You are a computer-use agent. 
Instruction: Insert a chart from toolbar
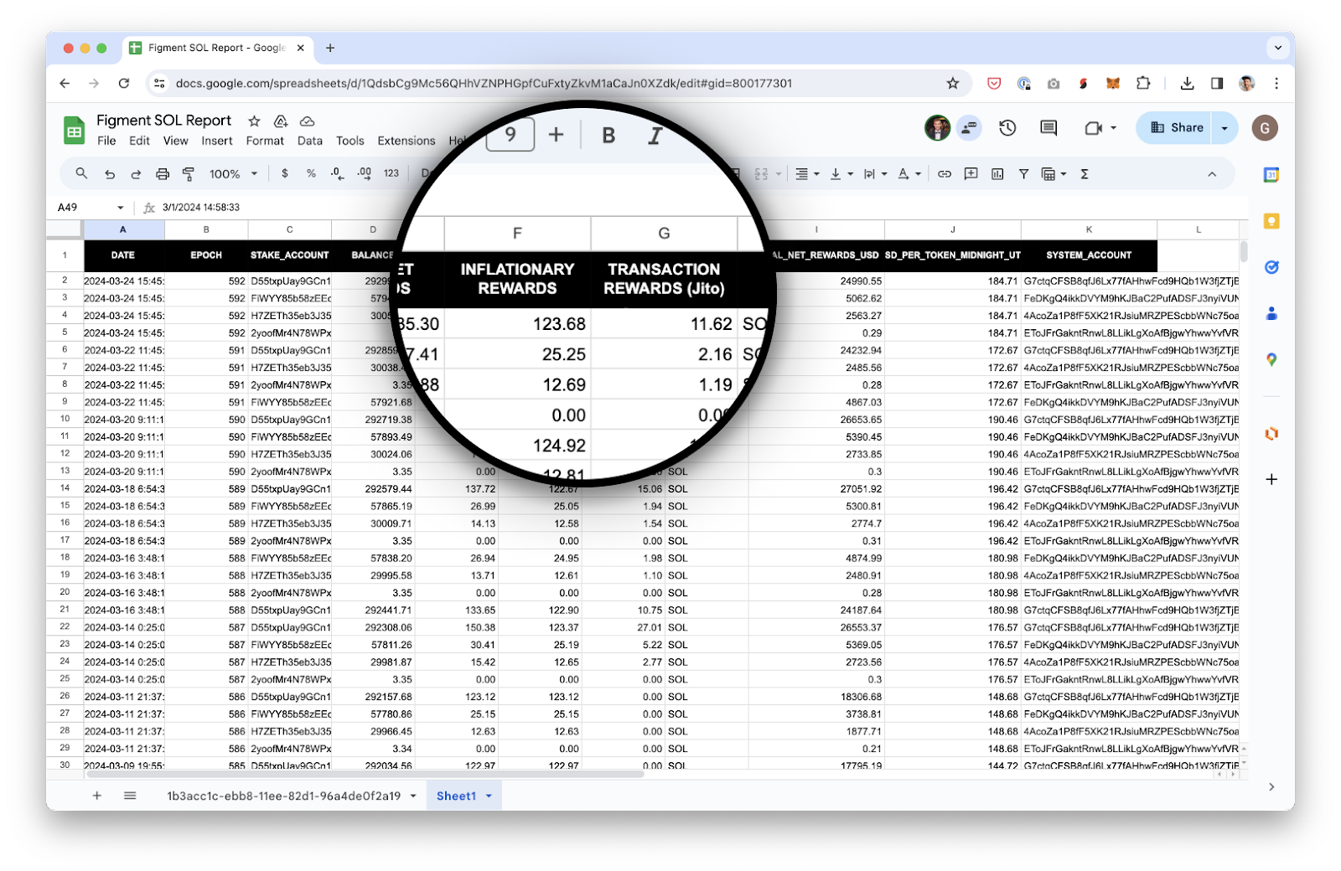(x=997, y=174)
